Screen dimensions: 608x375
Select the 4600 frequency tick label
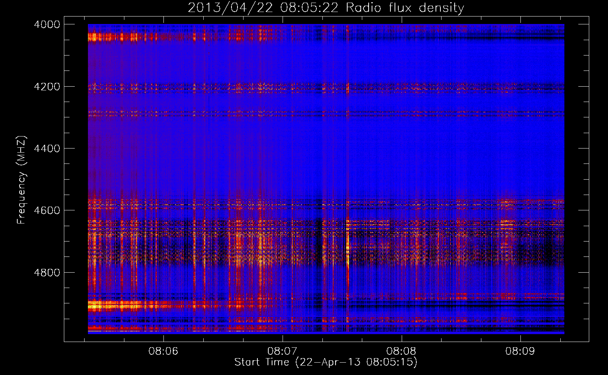click(x=47, y=210)
